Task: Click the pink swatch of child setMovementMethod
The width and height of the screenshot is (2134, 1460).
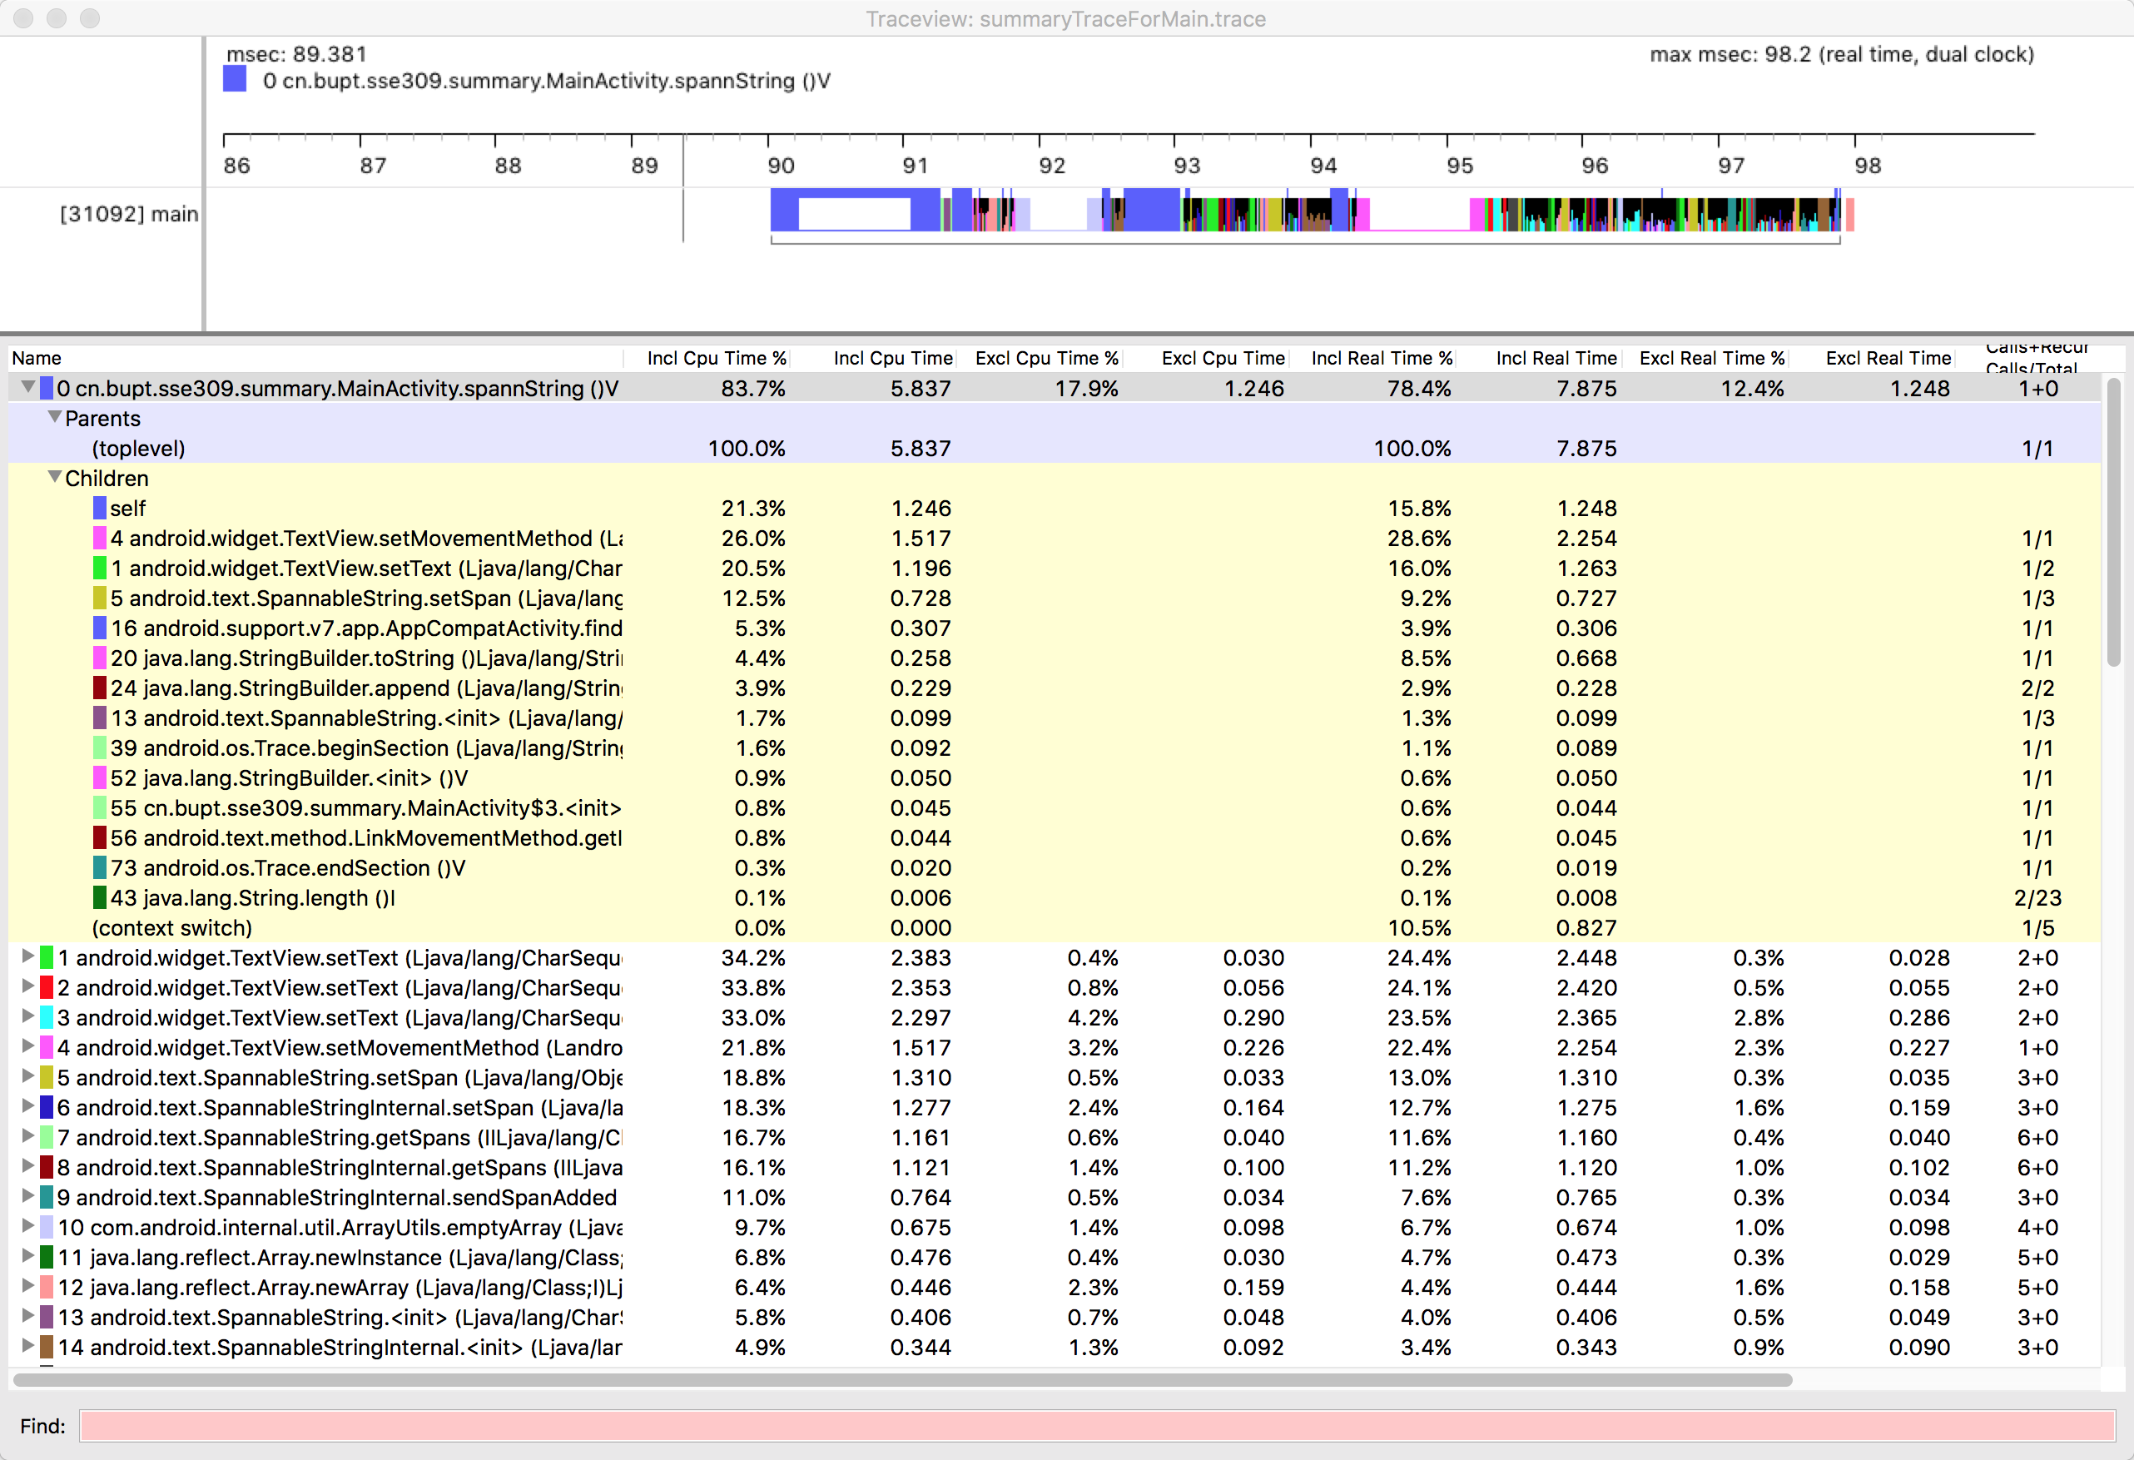Action: [x=99, y=539]
